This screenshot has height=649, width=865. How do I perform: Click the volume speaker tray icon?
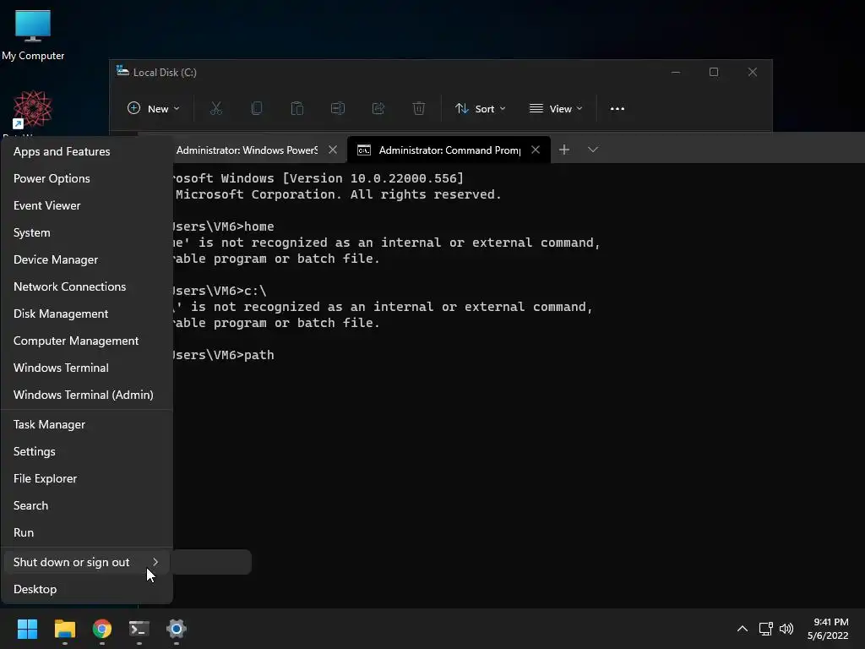point(786,629)
